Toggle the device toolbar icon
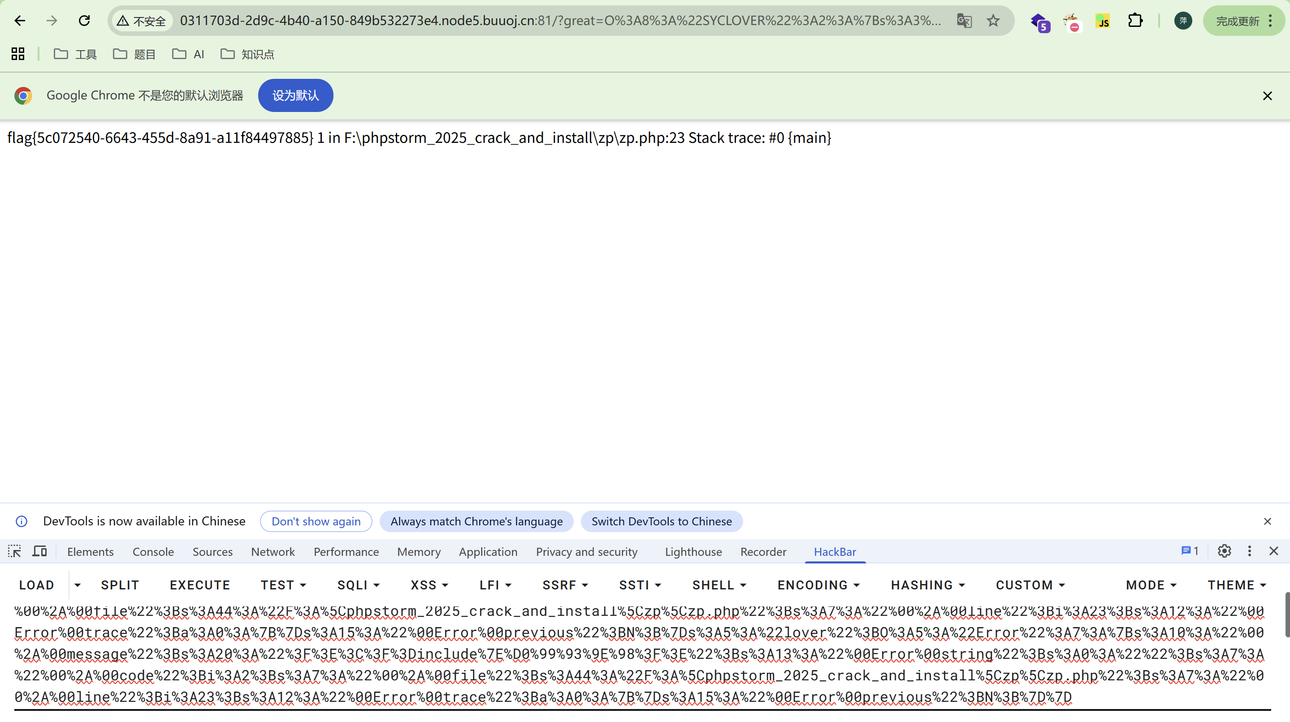1290x722 pixels. pos(39,551)
